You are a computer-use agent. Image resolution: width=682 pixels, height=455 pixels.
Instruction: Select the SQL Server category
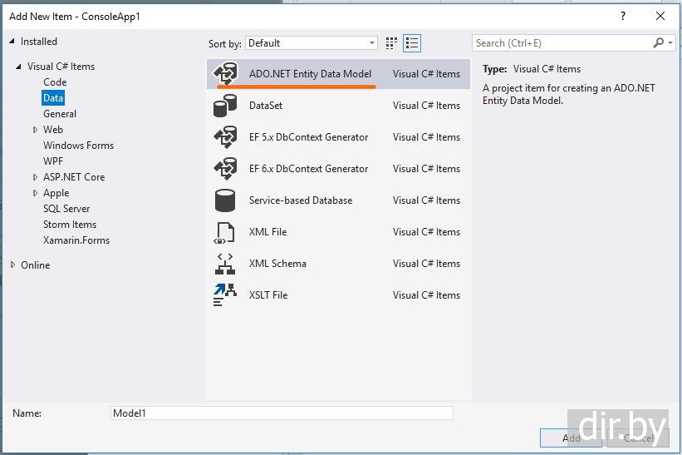[x=66, y=209]
